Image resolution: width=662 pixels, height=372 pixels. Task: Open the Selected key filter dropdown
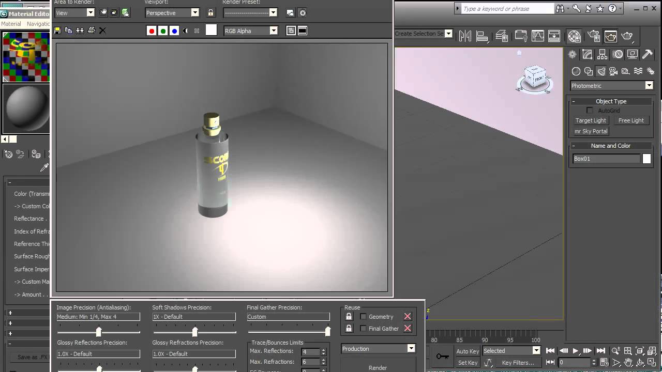[x=511, y=351]
